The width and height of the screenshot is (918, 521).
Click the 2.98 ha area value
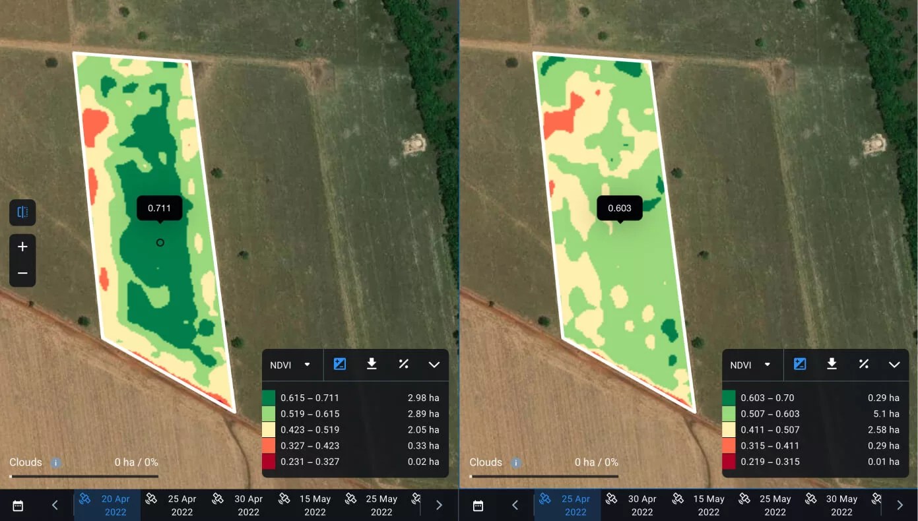[x=423, y=398]
